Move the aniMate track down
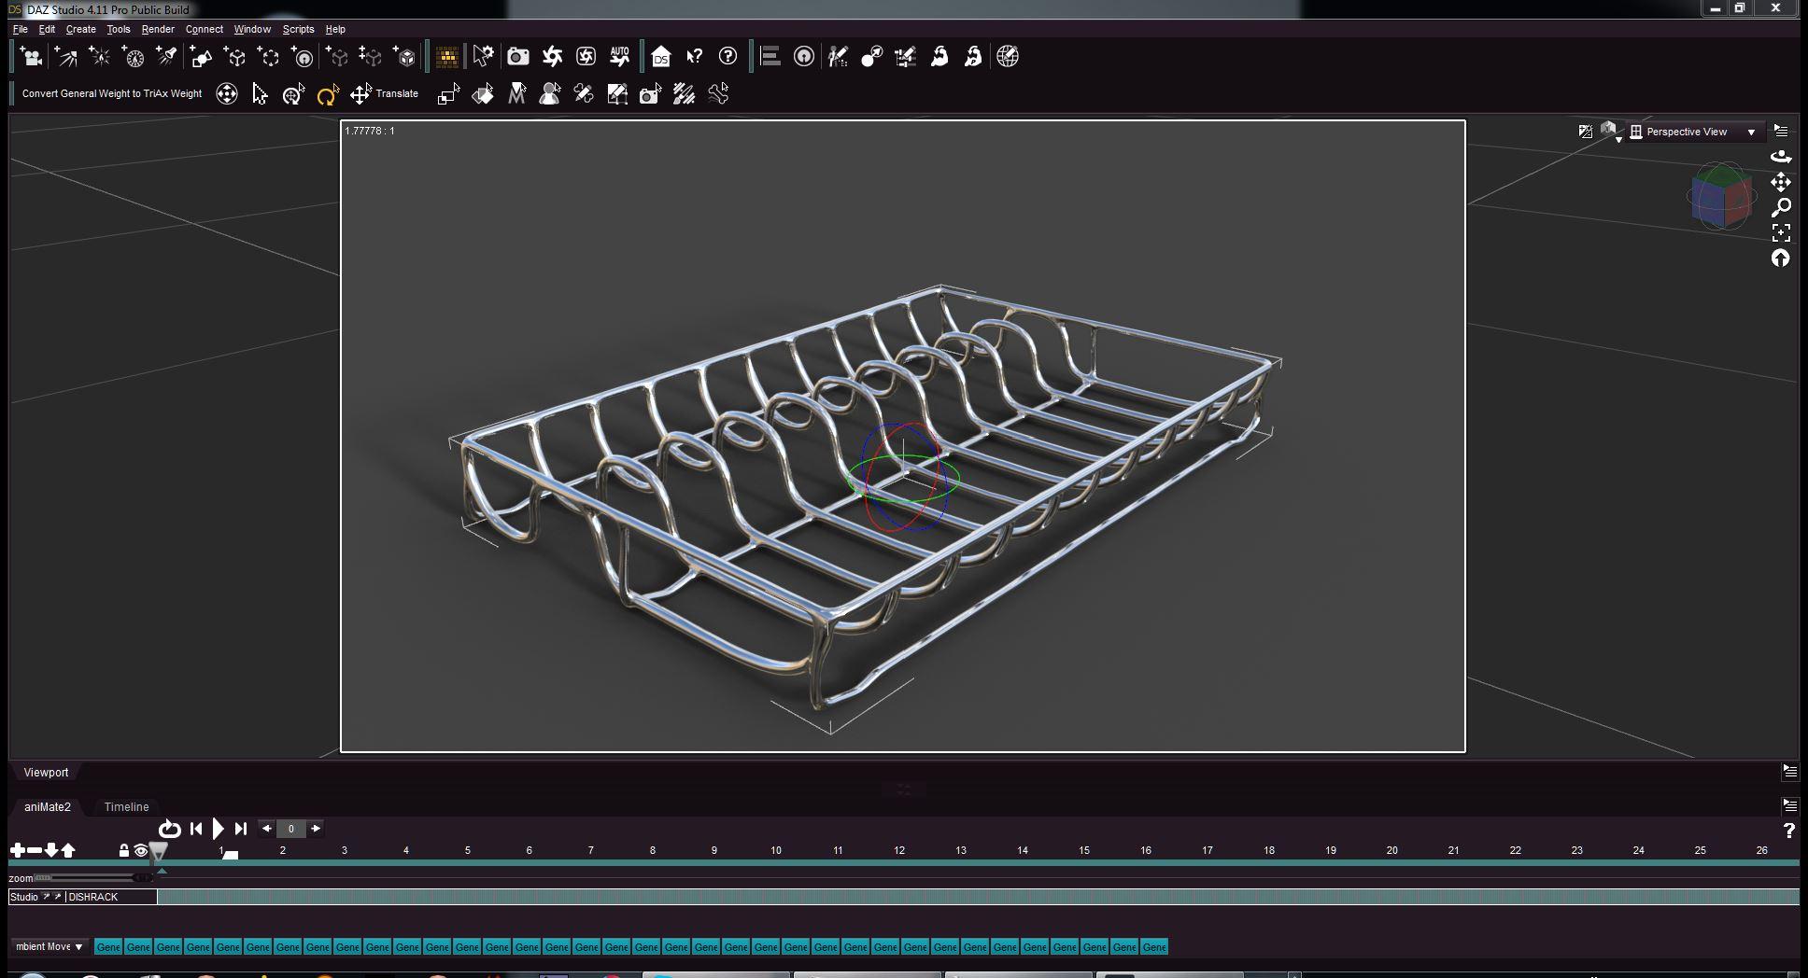Viewport: 1808px width, 978px height. click(x=51, y=850)
